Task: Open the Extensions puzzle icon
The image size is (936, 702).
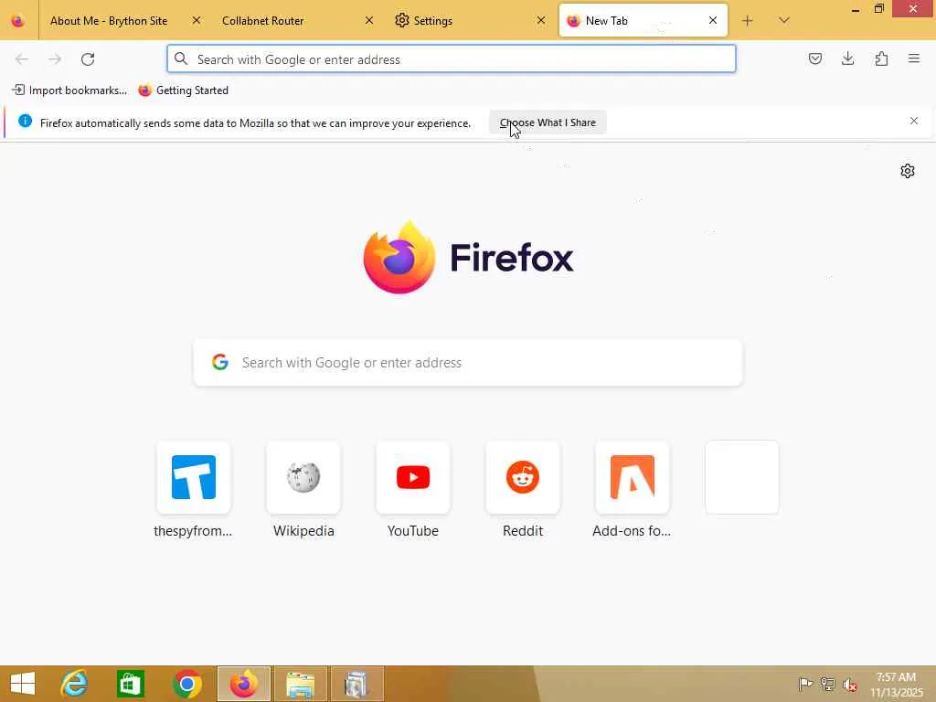Action: (881, 59)
